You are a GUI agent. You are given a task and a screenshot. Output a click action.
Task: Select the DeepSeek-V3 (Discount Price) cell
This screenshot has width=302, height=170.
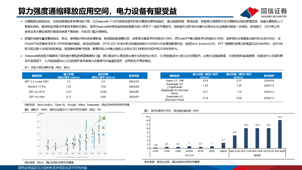pyautogui.click(x=175, y=98)
